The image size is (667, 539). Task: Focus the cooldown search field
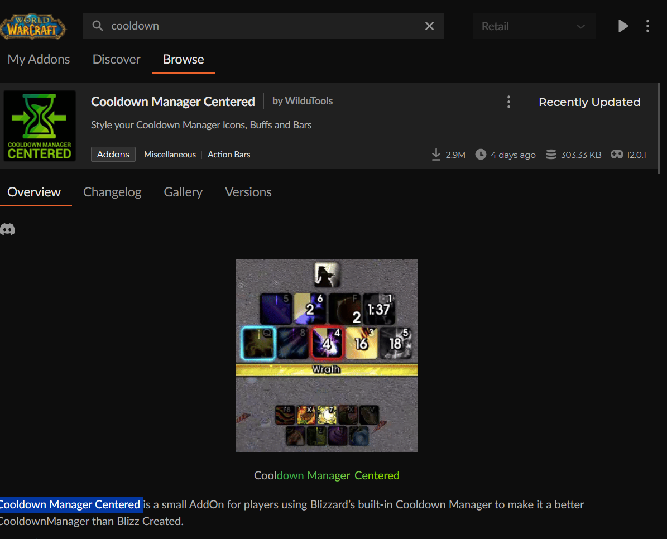point(263,26)
